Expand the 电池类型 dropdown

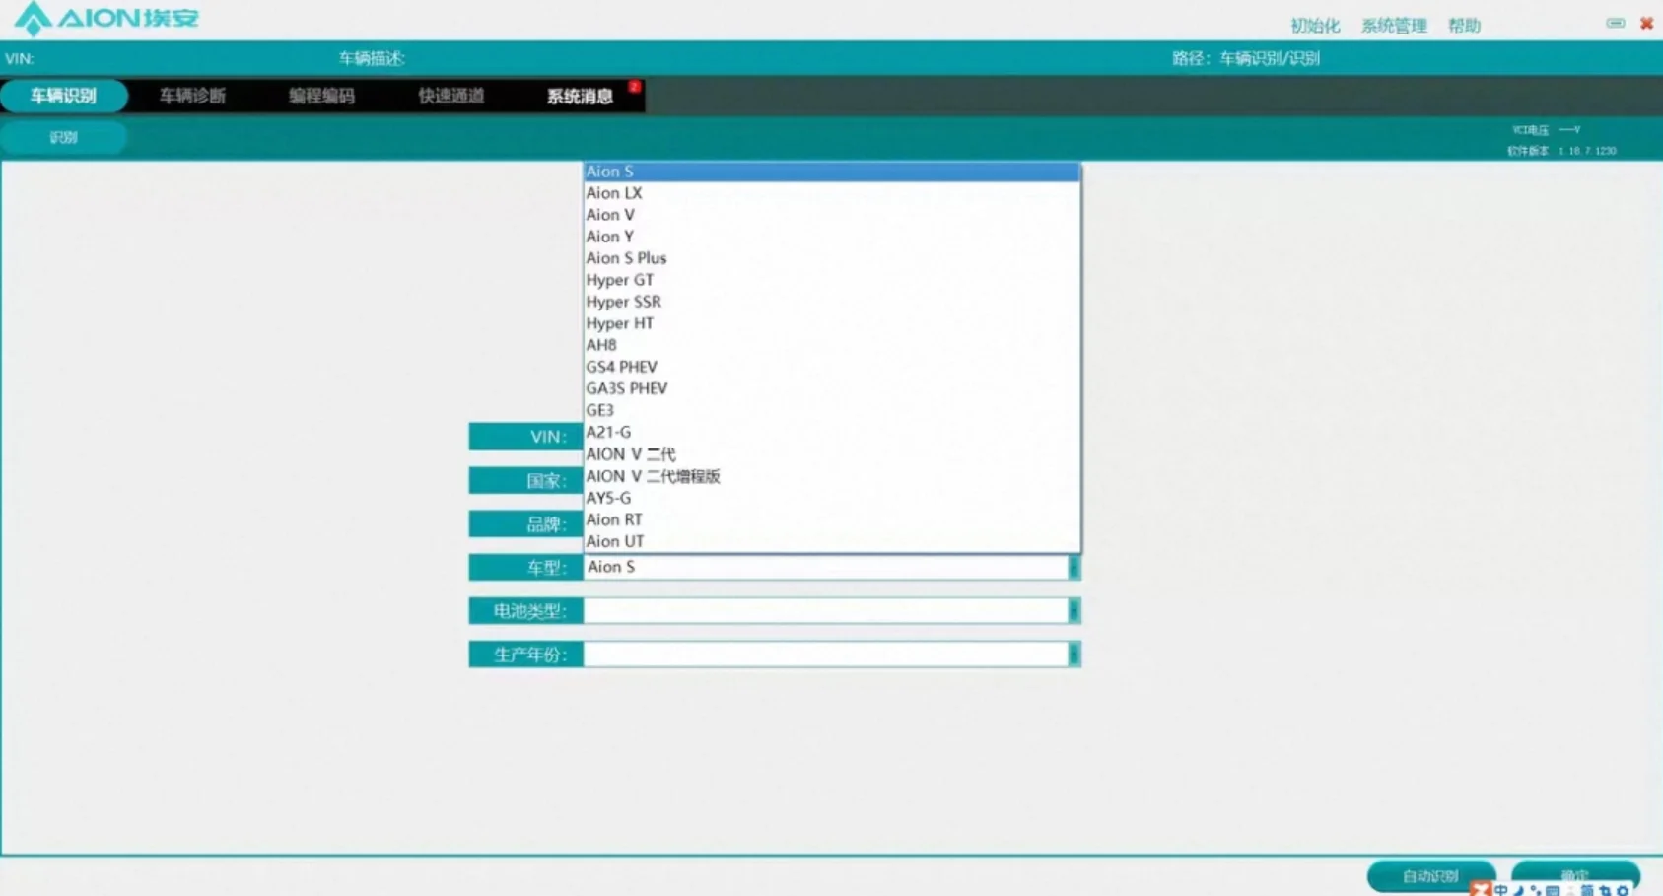[x=1074, y=611]
